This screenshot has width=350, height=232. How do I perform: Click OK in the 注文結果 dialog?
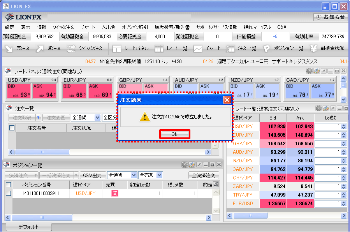[174, 134]
